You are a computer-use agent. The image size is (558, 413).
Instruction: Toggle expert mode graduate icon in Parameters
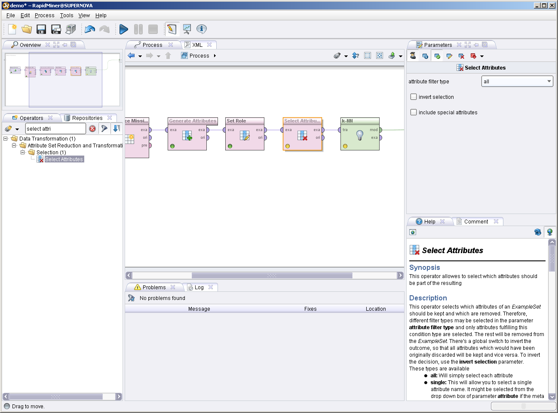pyautogui.click(x=413, y=56)
